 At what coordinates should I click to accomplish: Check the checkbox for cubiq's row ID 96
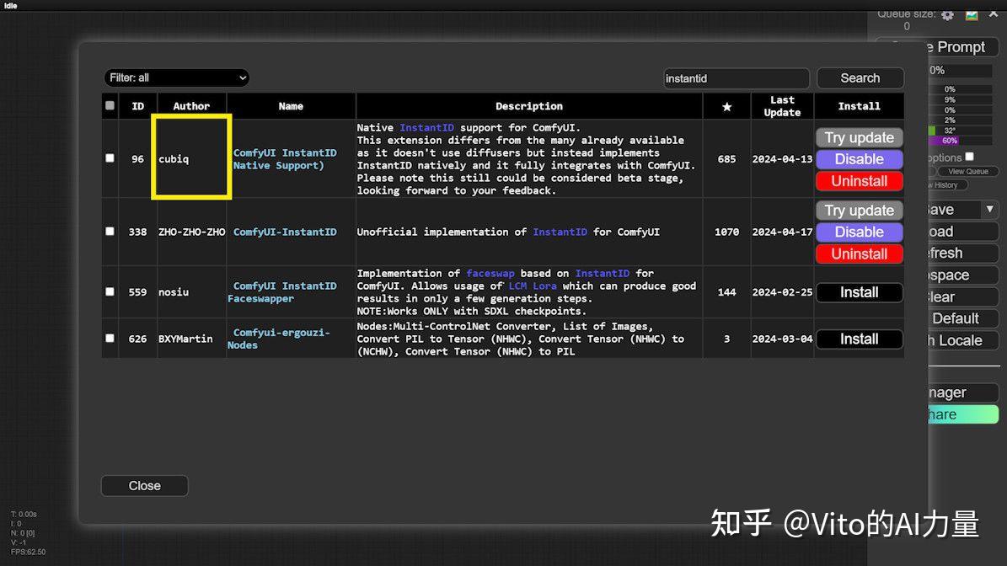[110, 159]
